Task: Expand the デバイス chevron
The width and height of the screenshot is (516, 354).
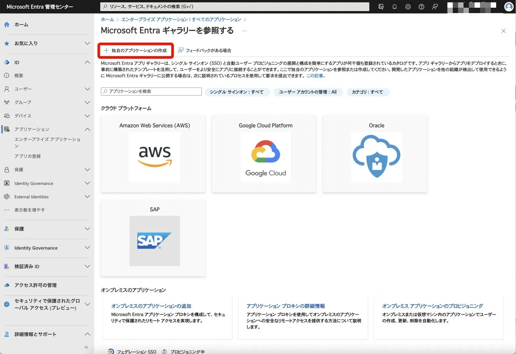Action: 87,116
